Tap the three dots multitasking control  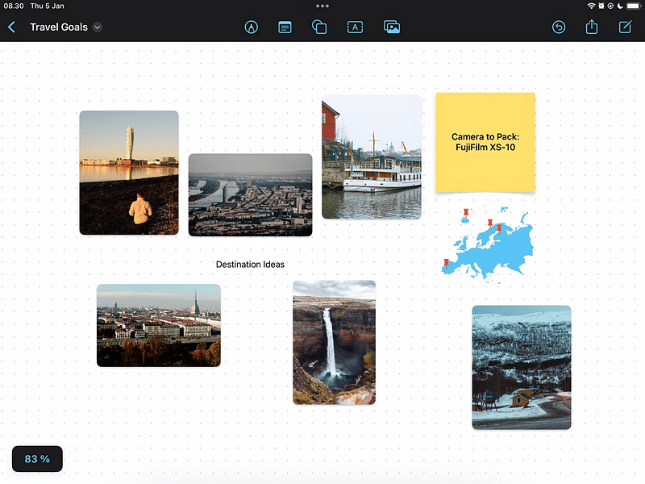(x=322, y=6)
